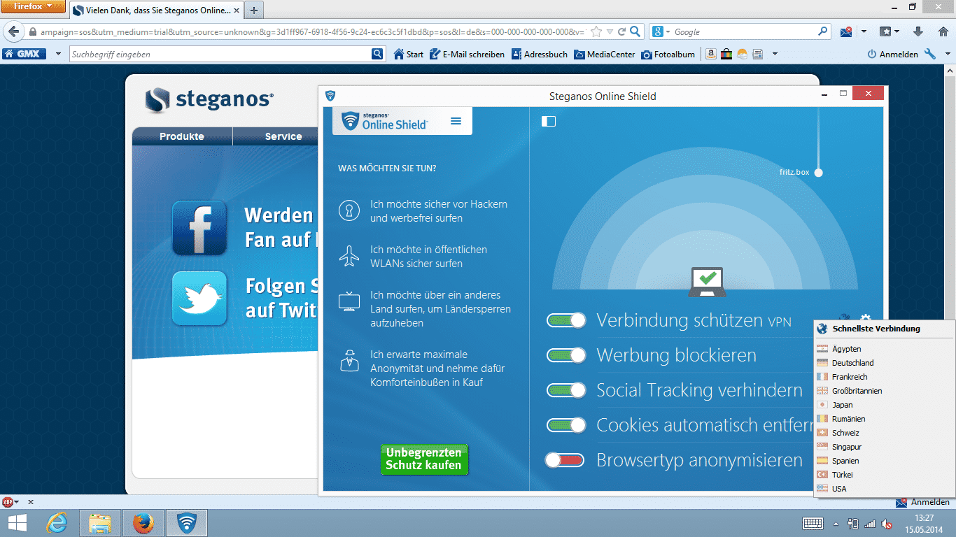Click the Steganos shield icon in taskbar
This screenshot has height=537, width=956.
pyautogui.click(x=187, y=522)
